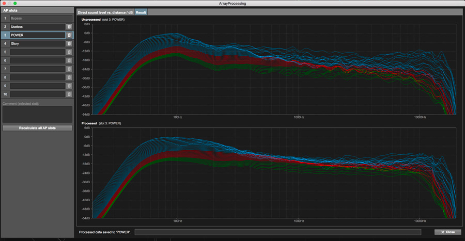Close the ArrayProcessing dialog via Close button
The width and height of the screenshot is (465, 241).
pos(448,232)
